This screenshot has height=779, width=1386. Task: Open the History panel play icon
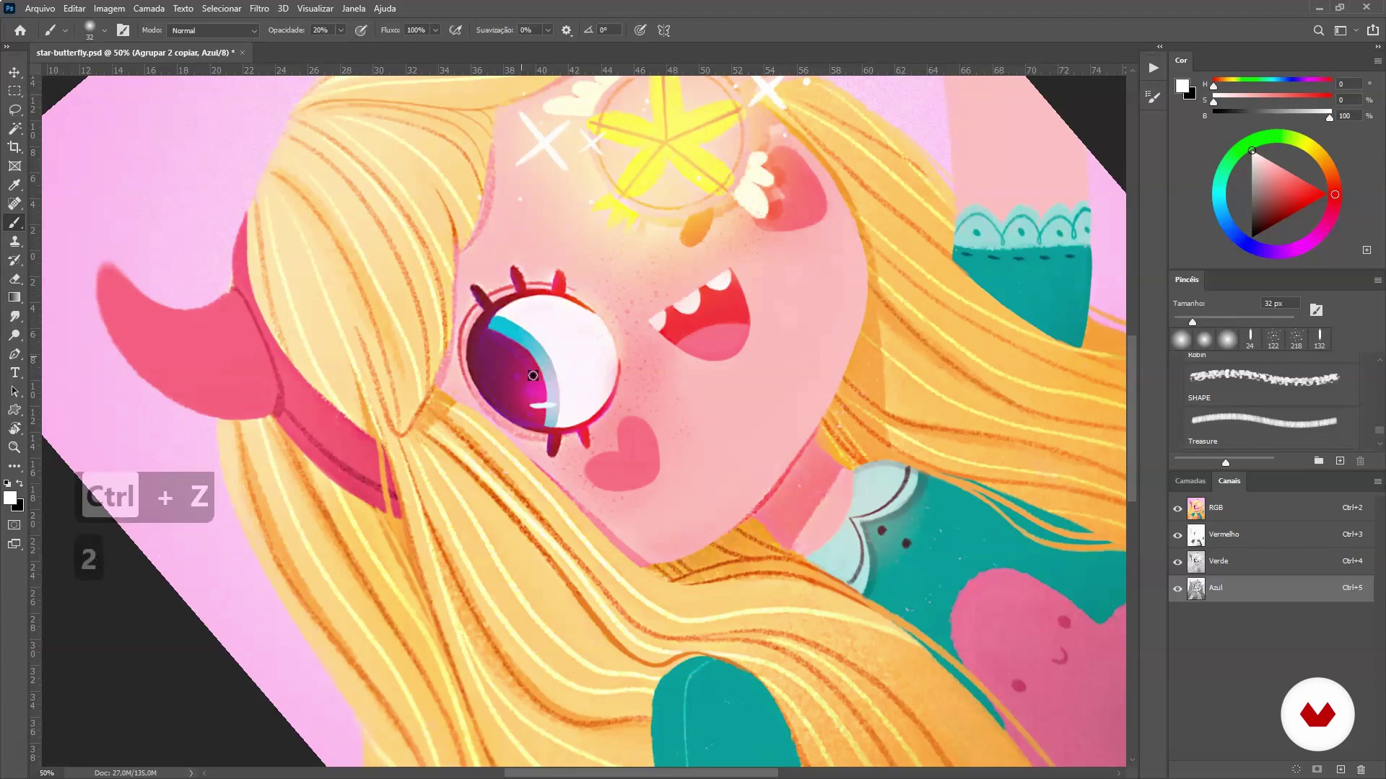[1154, 68]
